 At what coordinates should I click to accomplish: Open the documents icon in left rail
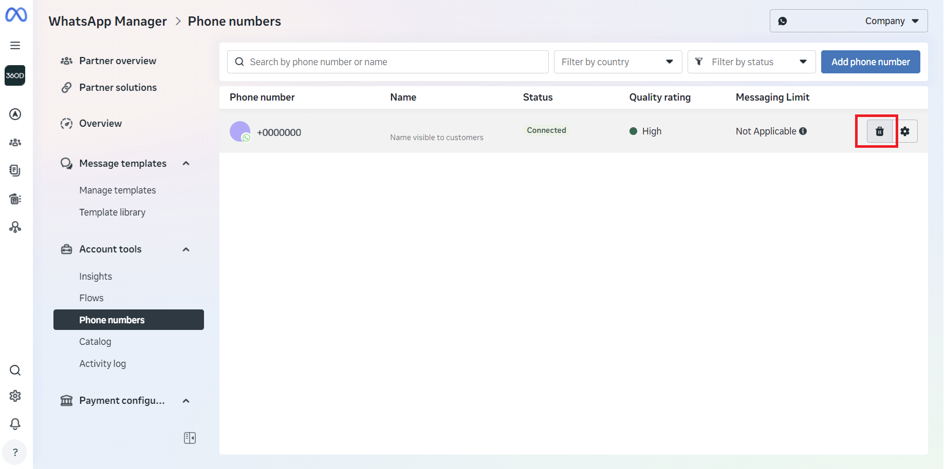(x=15, y=170)
